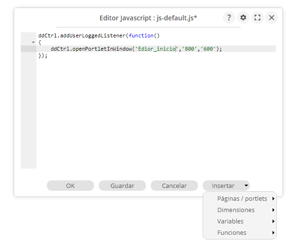Screen dimensions: 299x249
Task: Select Funciones in the insert menu
Action: pyautogui.click(x=231, y=232)
